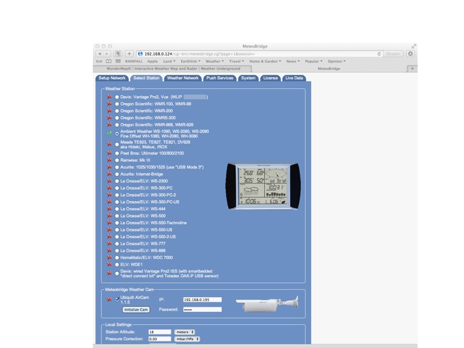Viewport: 464px width, 348px height.
Task: Click the RAINFALL bookmark link
Action: (x=134, y=61)
